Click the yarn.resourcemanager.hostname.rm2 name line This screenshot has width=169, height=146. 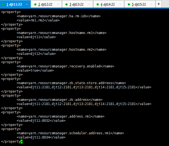coord(62,50)
